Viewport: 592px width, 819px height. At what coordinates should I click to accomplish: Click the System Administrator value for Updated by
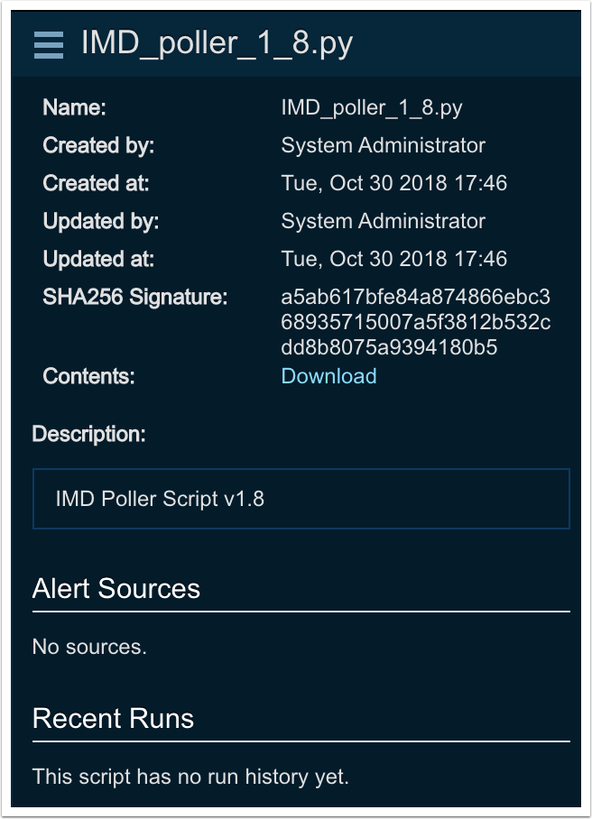coord(383,222)
